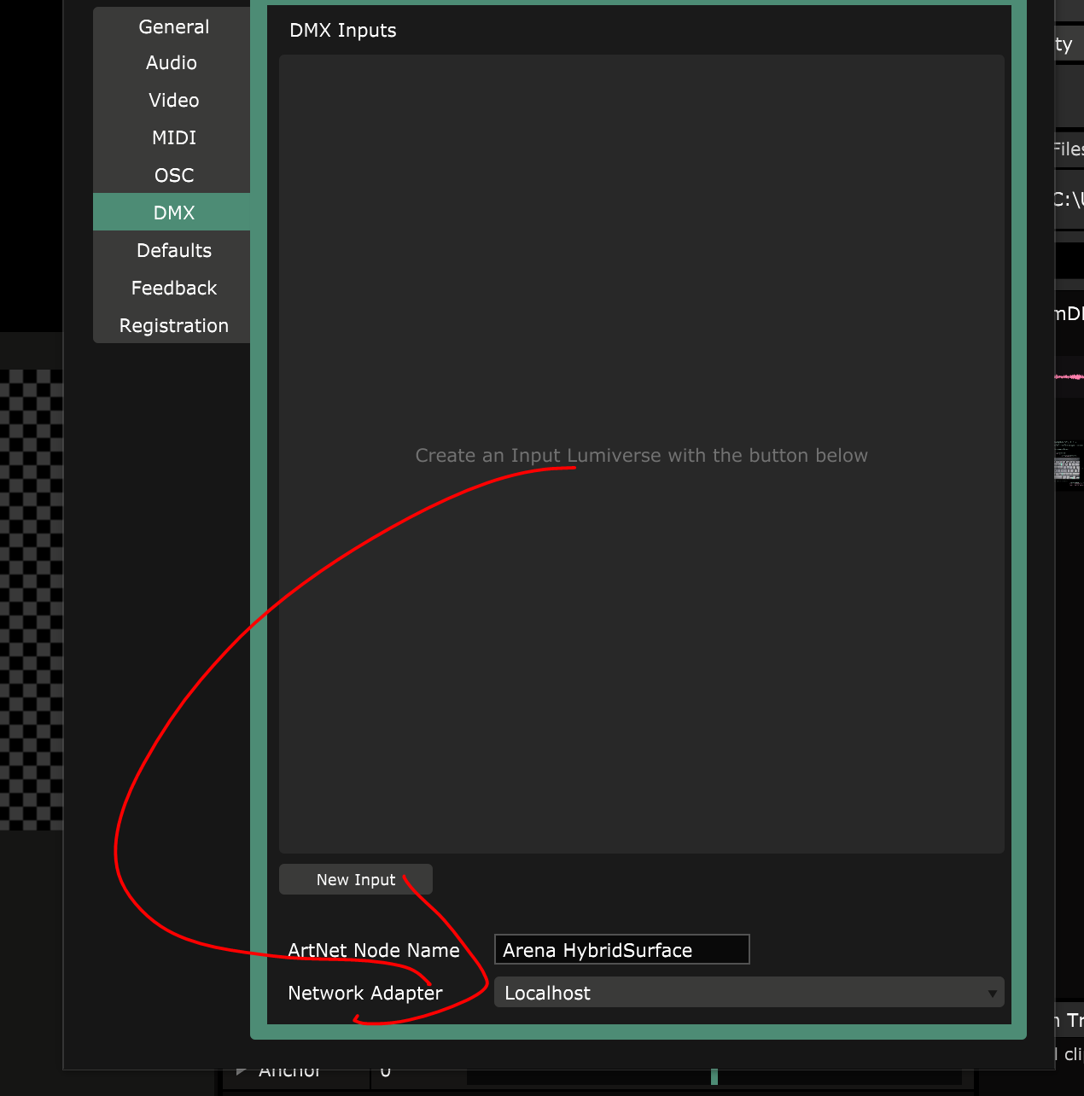Expand the Anchor parameter triangle

click(242, 1072)
